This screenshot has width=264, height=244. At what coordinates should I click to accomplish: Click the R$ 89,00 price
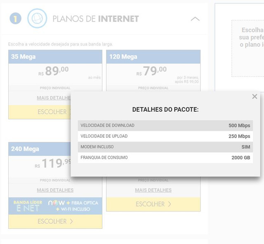pos(54,71)
